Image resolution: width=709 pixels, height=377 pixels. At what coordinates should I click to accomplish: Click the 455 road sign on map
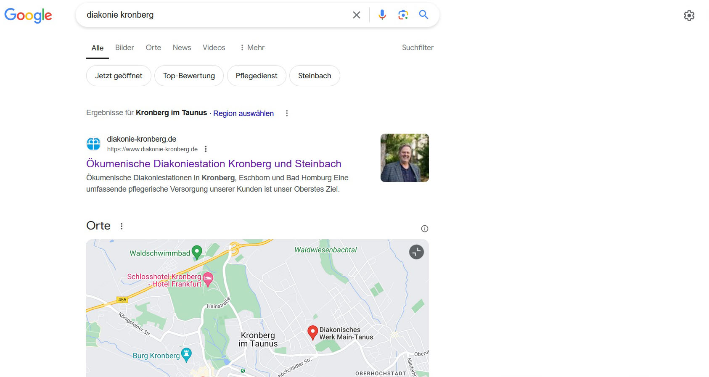tap(122, 300)
